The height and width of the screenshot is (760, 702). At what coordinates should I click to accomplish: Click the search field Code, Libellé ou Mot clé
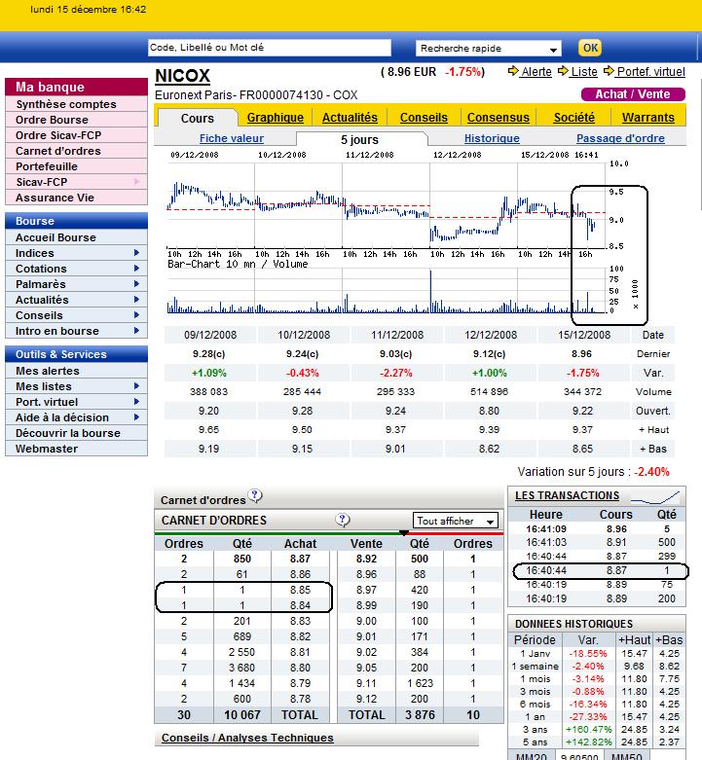point(270,48)
